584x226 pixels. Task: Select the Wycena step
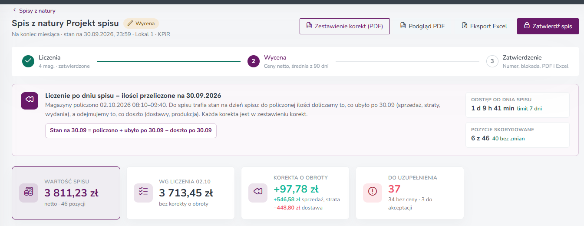click(x=287, y=62)
